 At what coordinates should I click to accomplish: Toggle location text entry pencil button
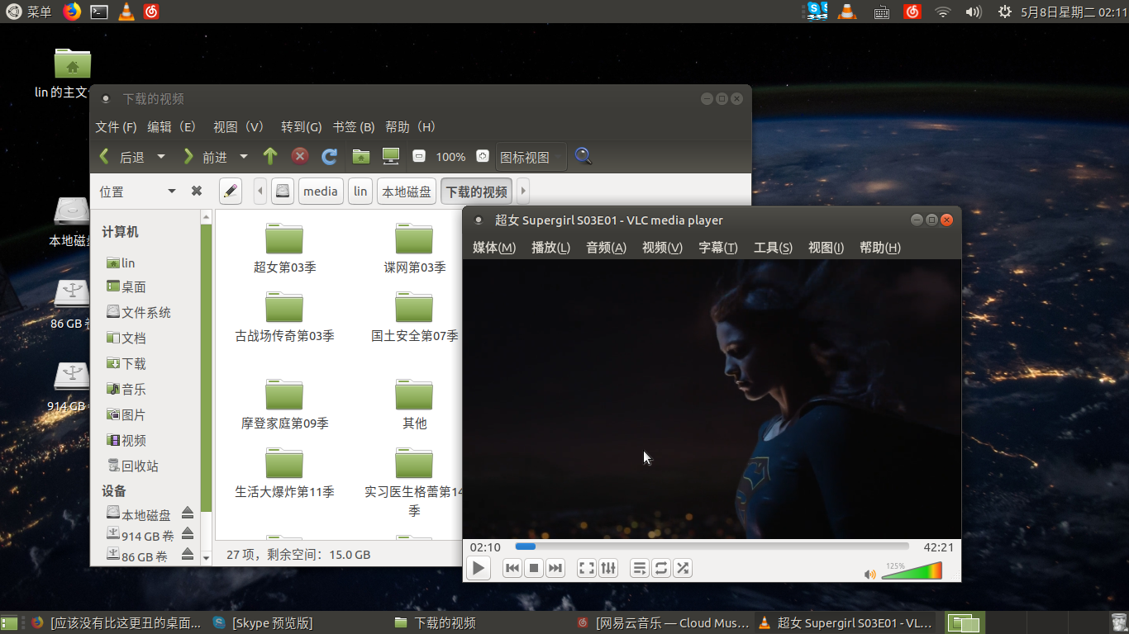tap(231, 191)
